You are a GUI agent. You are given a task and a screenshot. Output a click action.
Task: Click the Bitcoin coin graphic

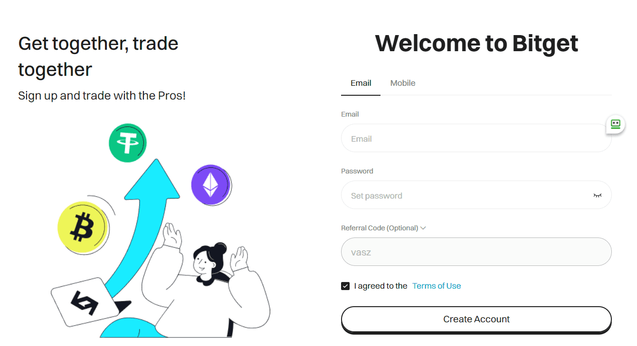point(84,228)
